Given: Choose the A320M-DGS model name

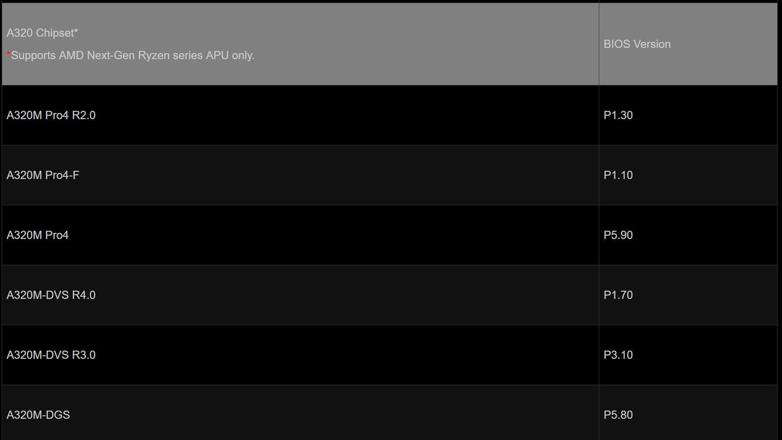Looking at the screenshot, I should coord(38,415).
